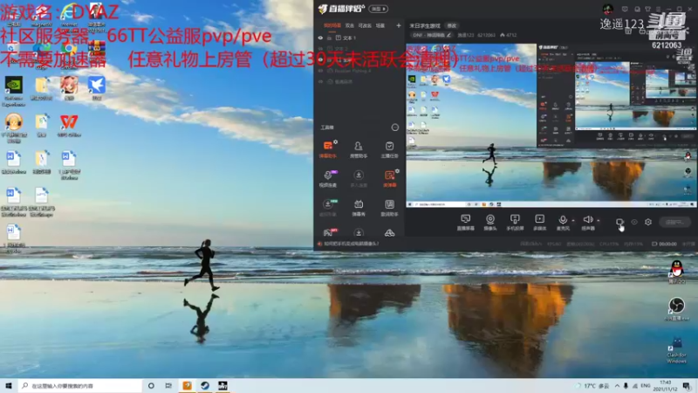The height and width of the screenshot is (393, 698).
Task: Open the blue bird desktop icon
Action: tap(96, 87)
